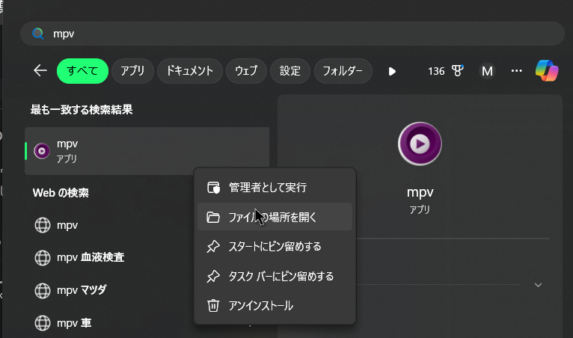Choose ファイルの場所を開く from context menu
The image size is (573, 338).
click(275, 217)
